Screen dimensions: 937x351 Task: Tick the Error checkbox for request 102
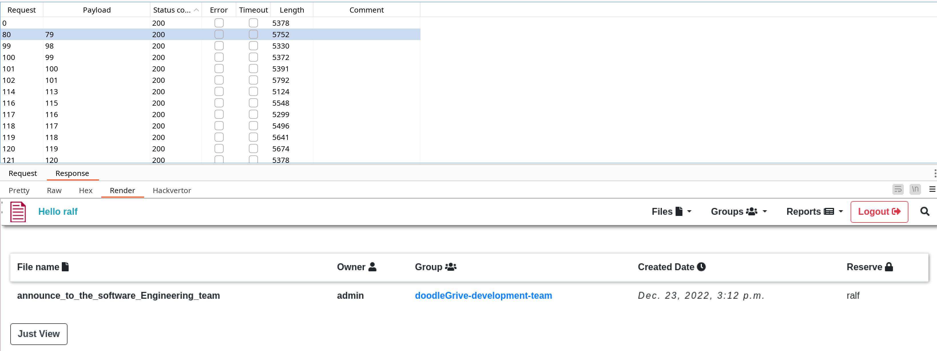(219, 80)
